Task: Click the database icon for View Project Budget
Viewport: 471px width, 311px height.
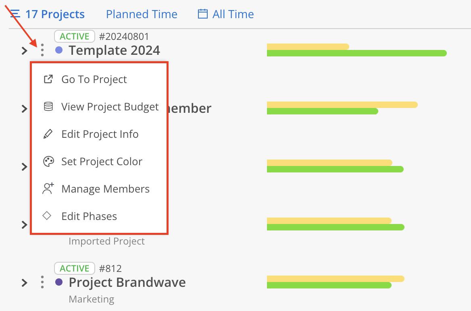Action: pos(48,107)
